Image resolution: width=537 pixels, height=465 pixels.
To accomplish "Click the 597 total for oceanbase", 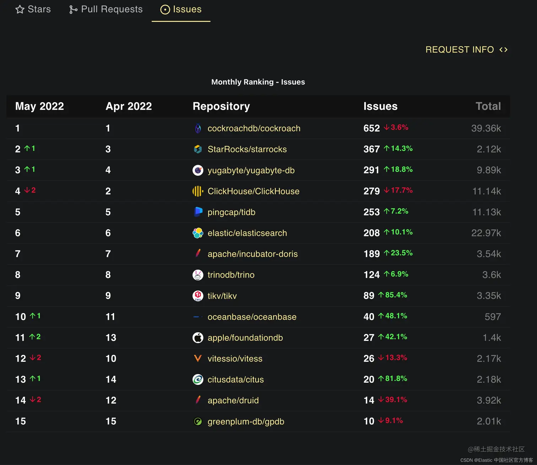I will pos(493,317).
